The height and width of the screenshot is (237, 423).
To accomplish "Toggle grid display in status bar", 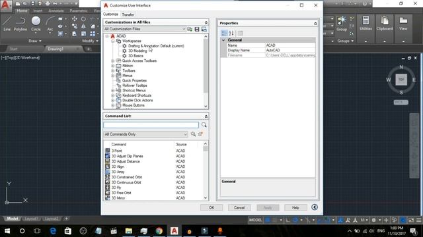I will click(268, 220).
